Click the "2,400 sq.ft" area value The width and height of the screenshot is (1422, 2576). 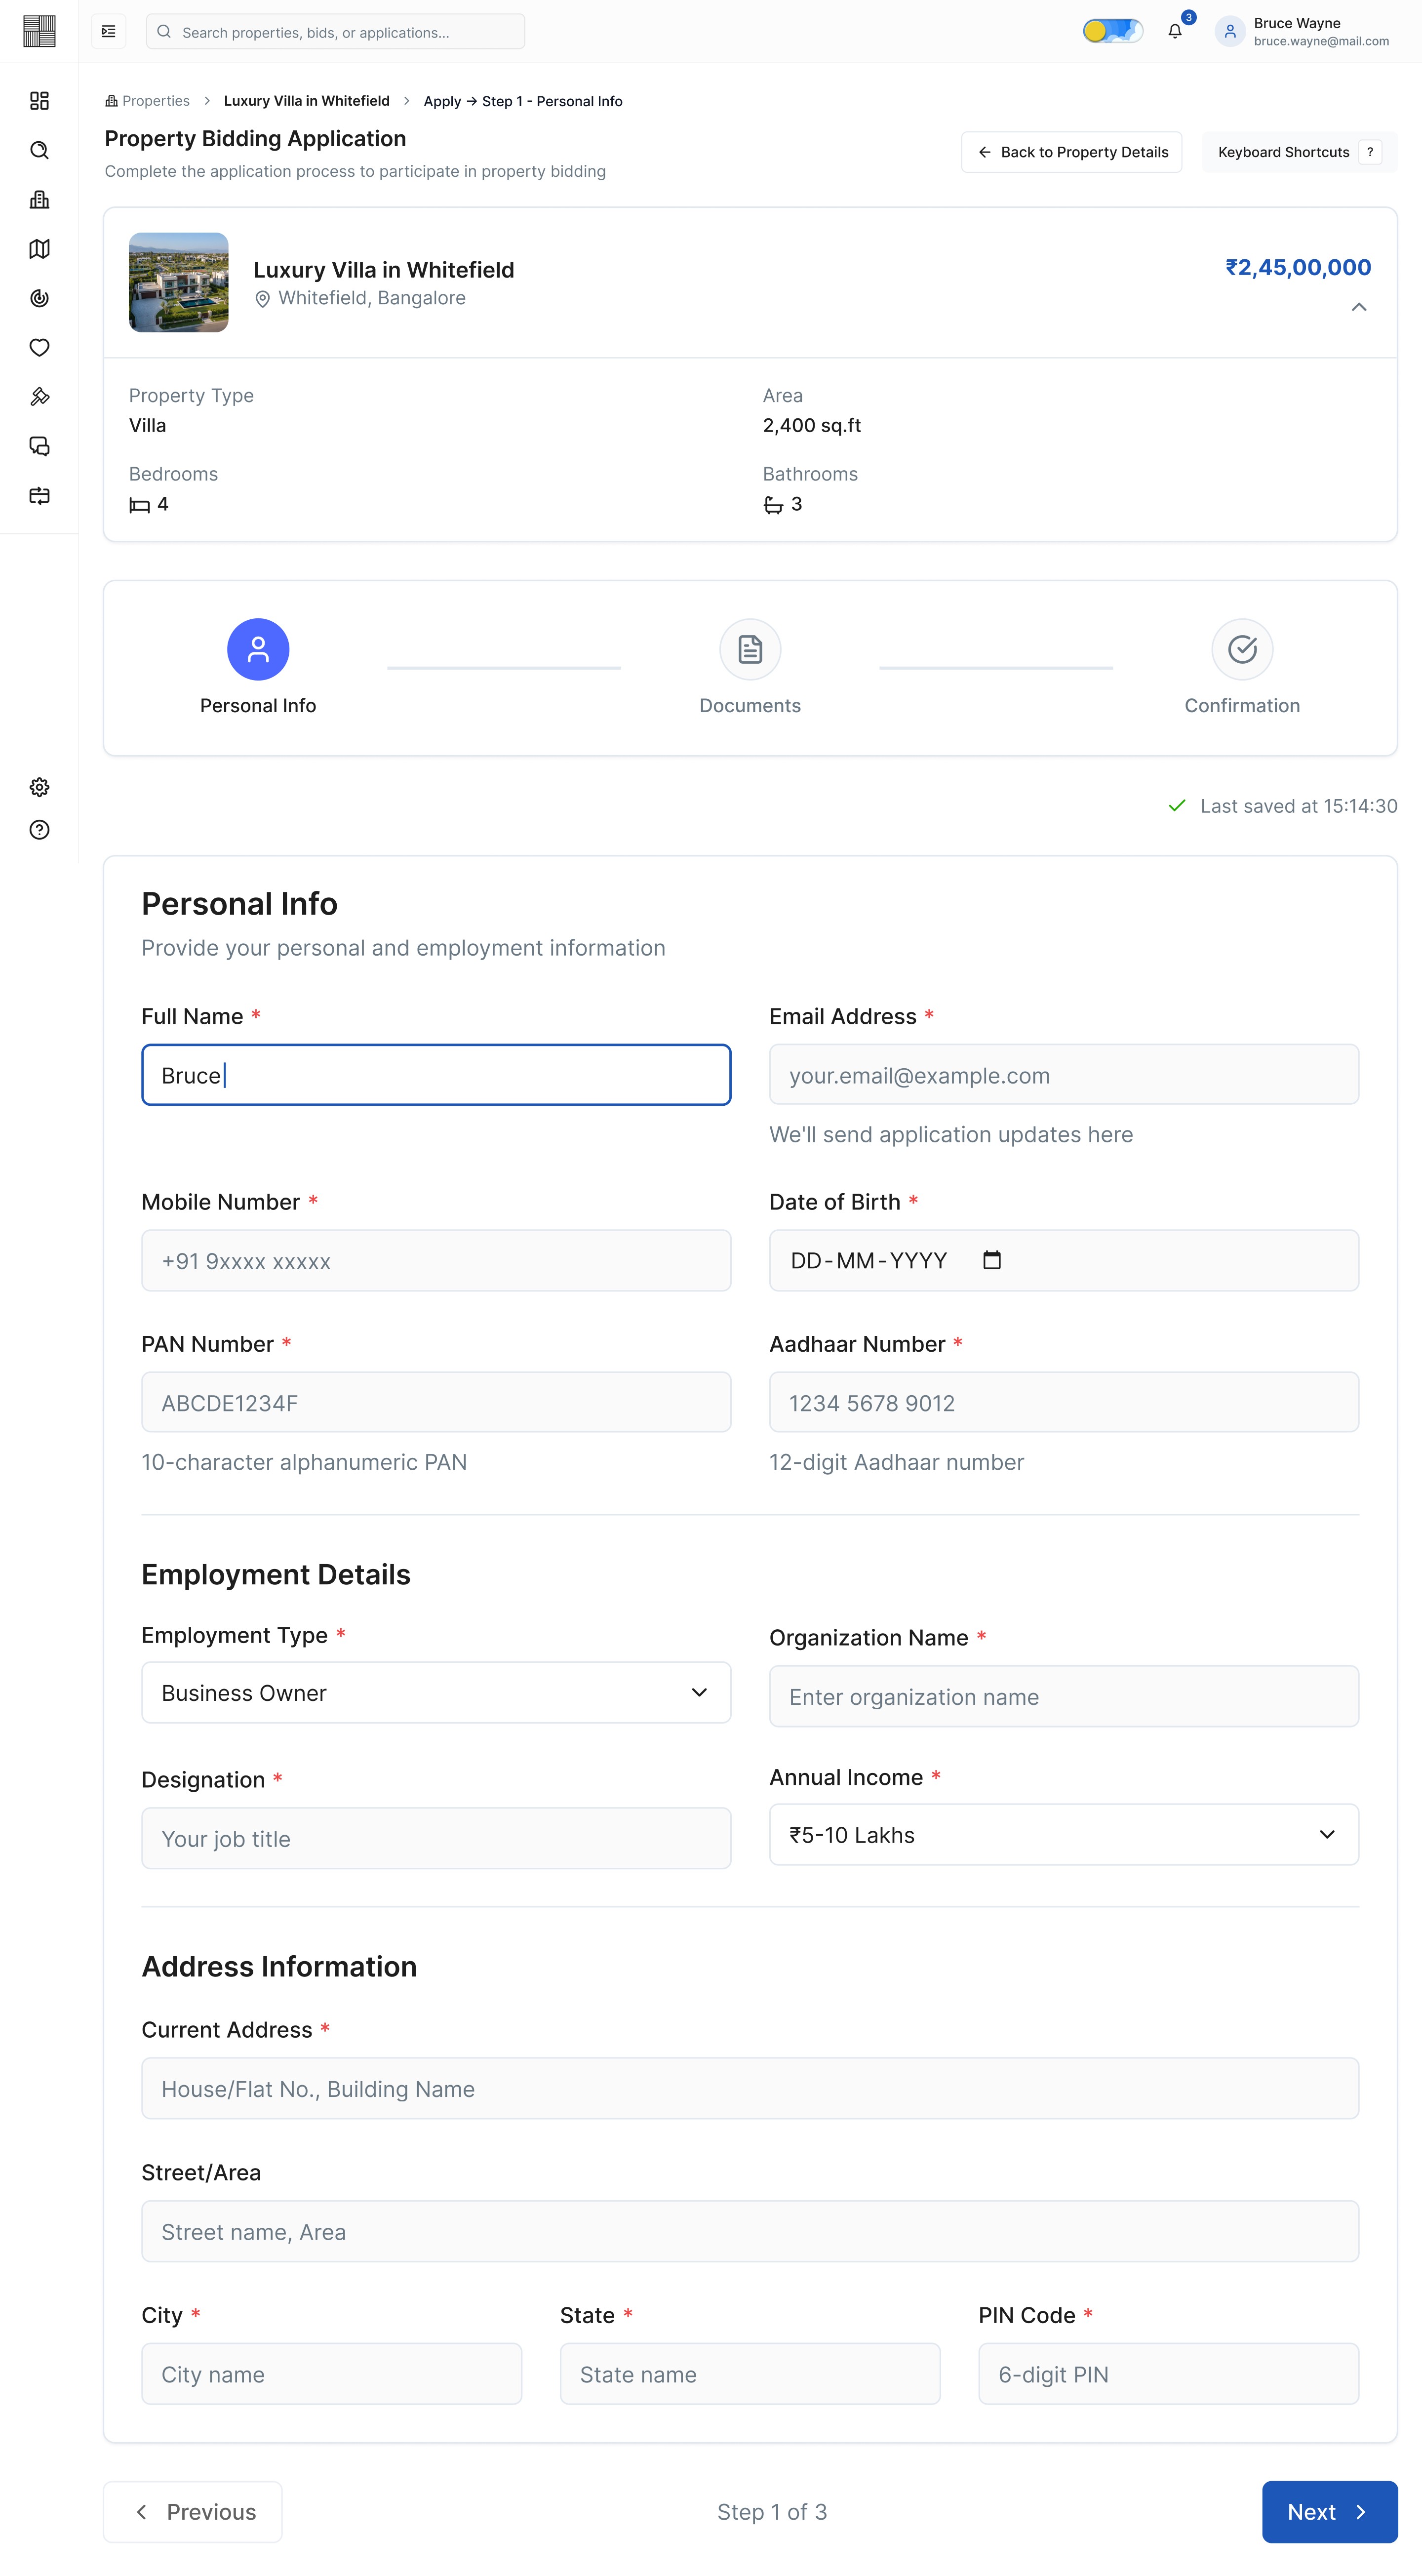812,425
